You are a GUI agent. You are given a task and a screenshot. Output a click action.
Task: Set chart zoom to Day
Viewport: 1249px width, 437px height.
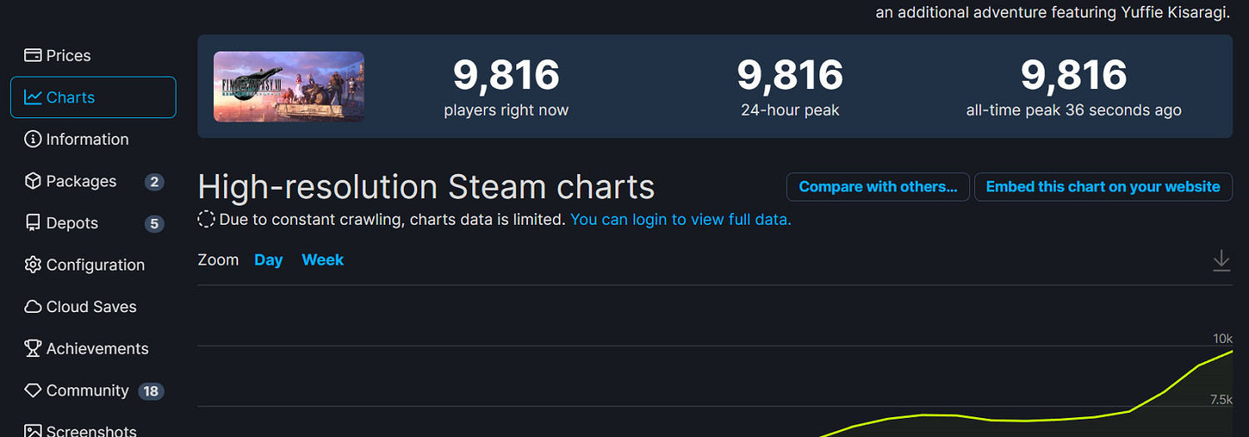[268, 261]
